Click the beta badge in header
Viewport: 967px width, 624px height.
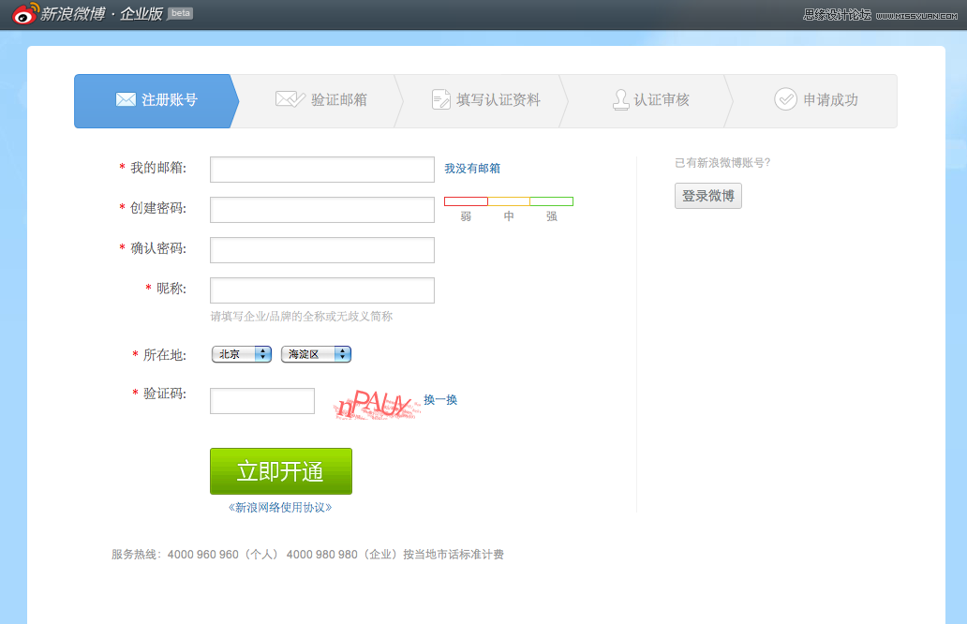[x=180, y=13]
